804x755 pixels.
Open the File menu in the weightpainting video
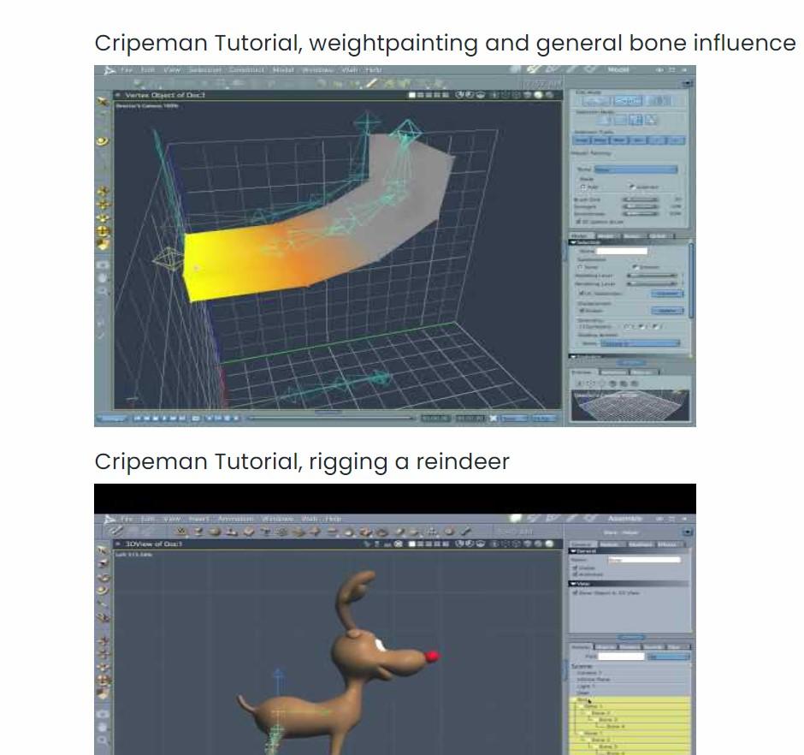126,70
